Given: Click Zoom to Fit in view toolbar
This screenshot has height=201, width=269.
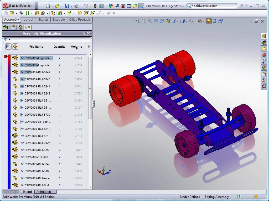Looking at the screenshot, I should pyautogui.click(x=138, y=21).
